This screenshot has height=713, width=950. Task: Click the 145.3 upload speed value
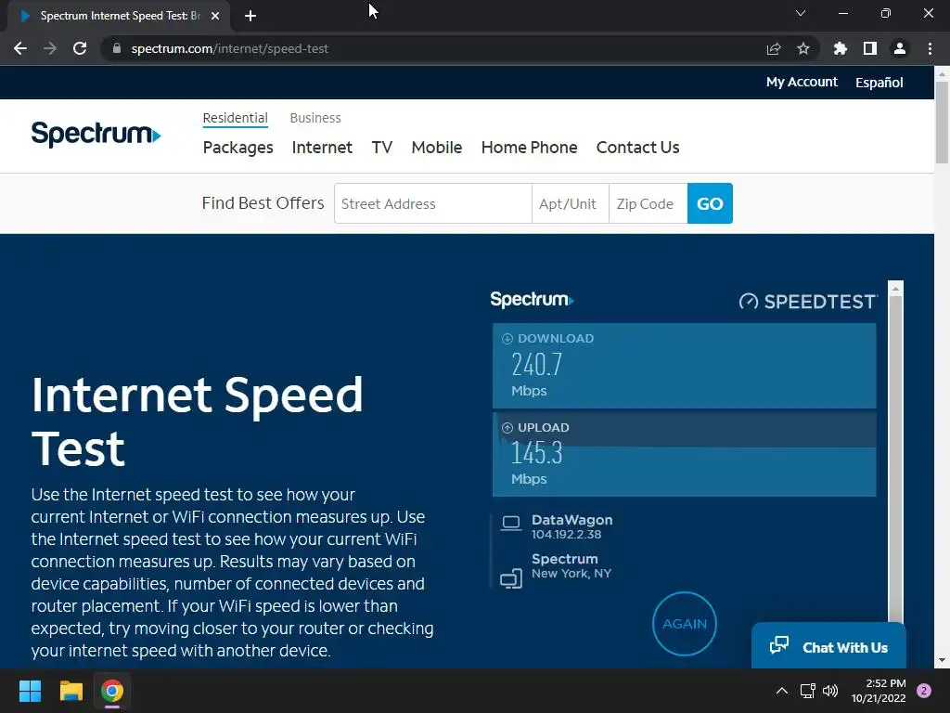pos(537,453)
